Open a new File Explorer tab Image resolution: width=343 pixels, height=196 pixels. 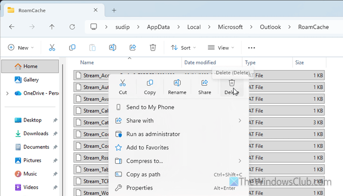pos(114,10)
